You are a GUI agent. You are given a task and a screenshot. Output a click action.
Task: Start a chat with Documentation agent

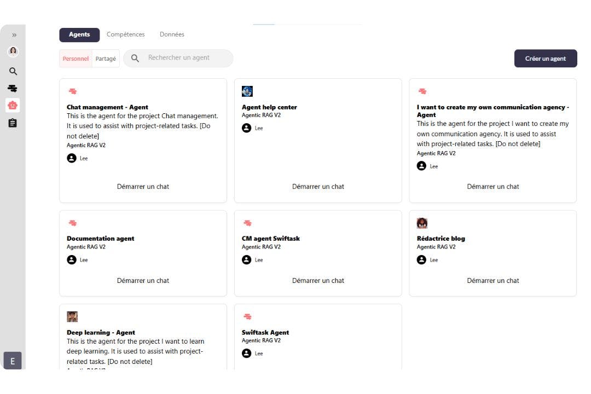click(143, 281)
